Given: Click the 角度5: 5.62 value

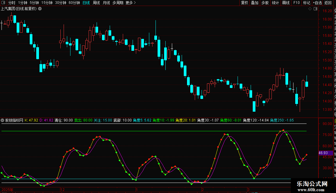Looking at the screenshot, I should pyautogui.click(x=142, y=120).
